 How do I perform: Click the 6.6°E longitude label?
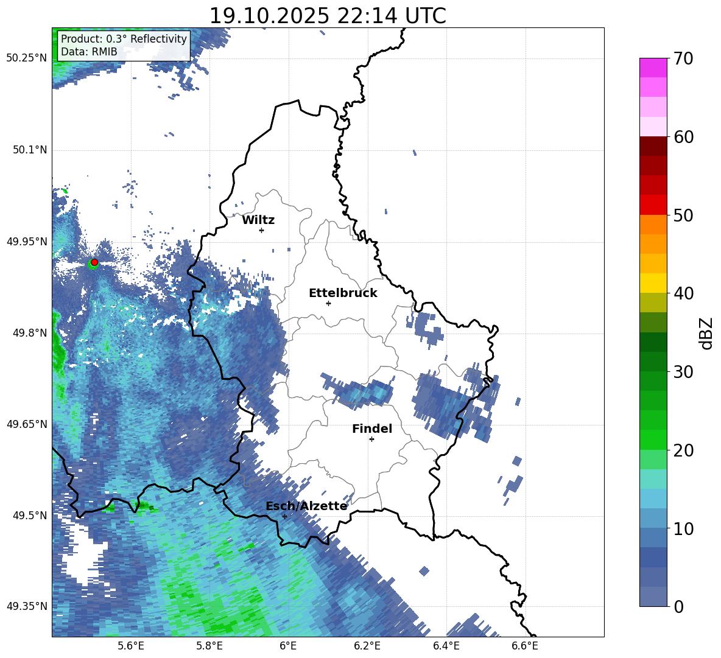[525, 646]
